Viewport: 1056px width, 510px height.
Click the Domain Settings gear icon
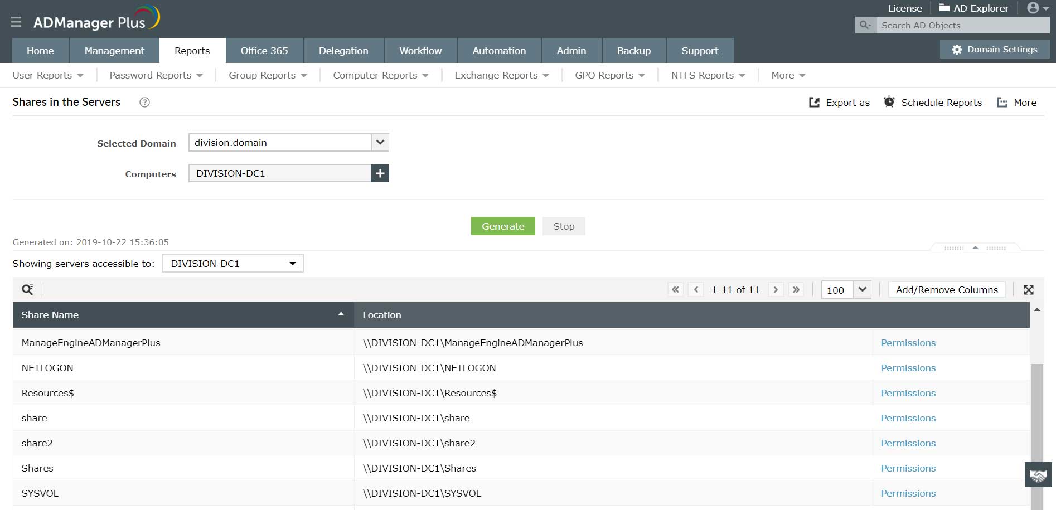[957, 50]
